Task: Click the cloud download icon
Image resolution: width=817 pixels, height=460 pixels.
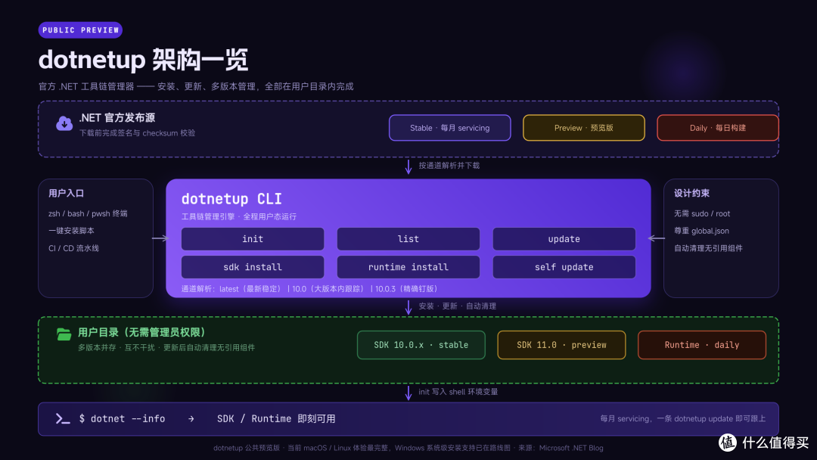Action: pos(64,123)
